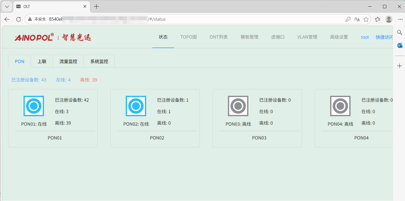
Task: Click the PON04 offline status icon
Action: coord(340,106)
